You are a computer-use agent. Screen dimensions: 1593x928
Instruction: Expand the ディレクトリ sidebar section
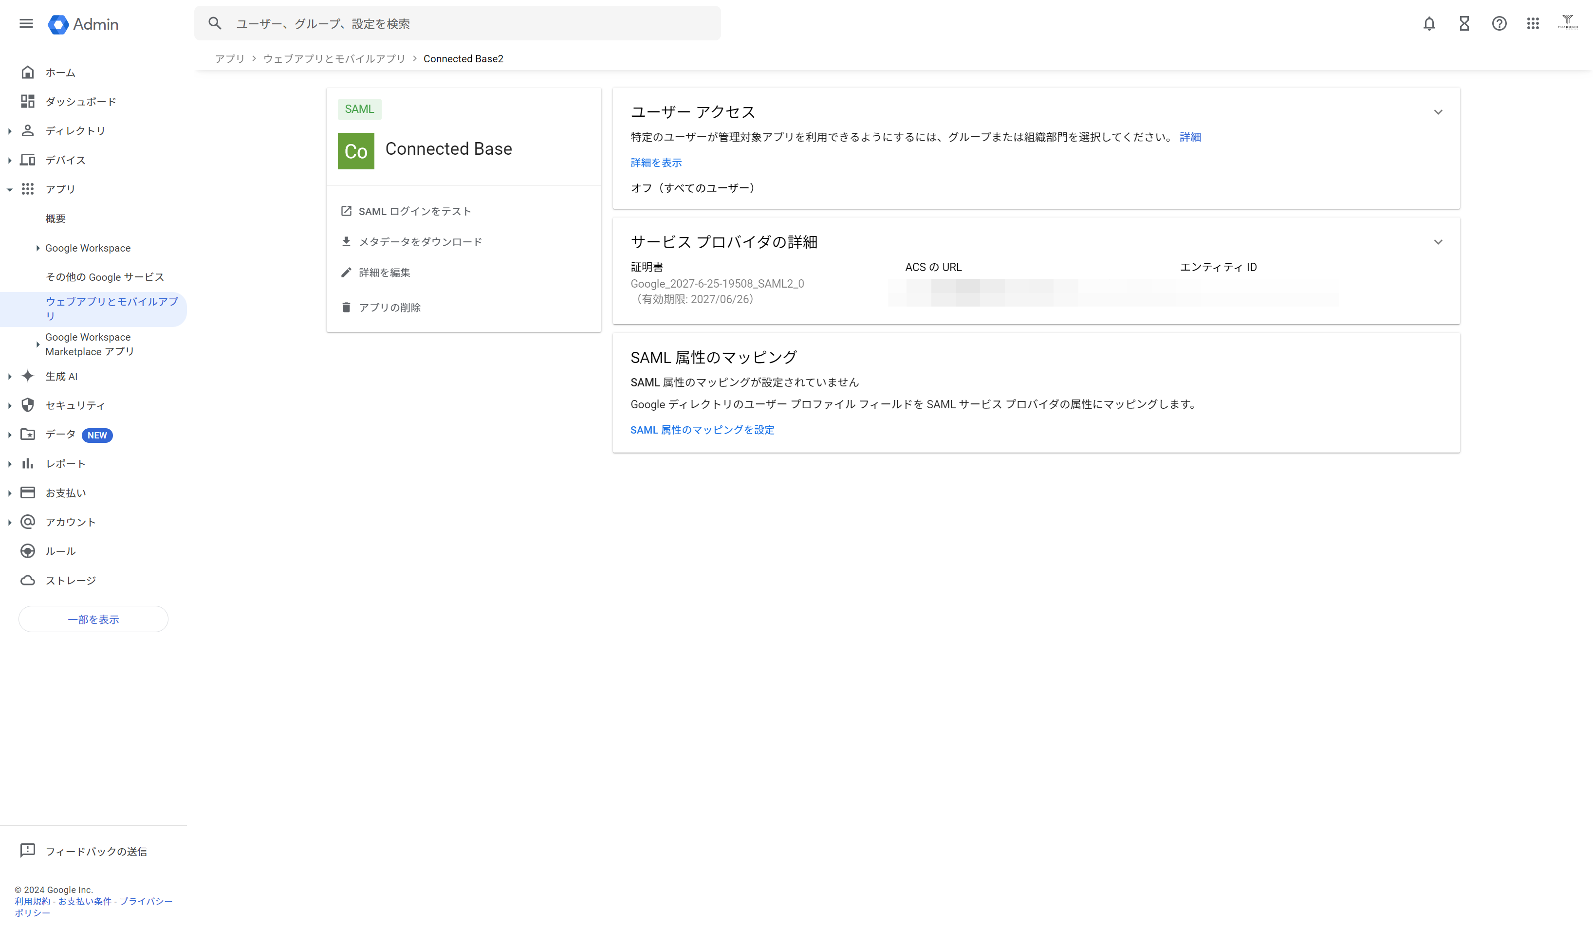[9, 131]
